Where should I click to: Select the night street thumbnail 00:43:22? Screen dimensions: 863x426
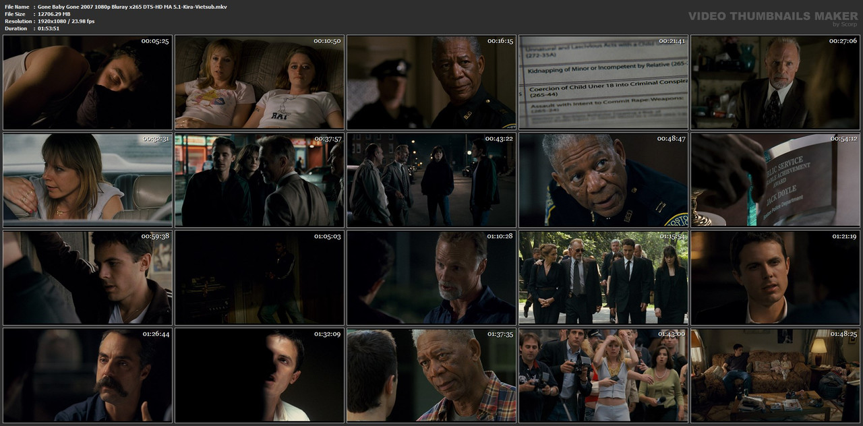point(431,180)
